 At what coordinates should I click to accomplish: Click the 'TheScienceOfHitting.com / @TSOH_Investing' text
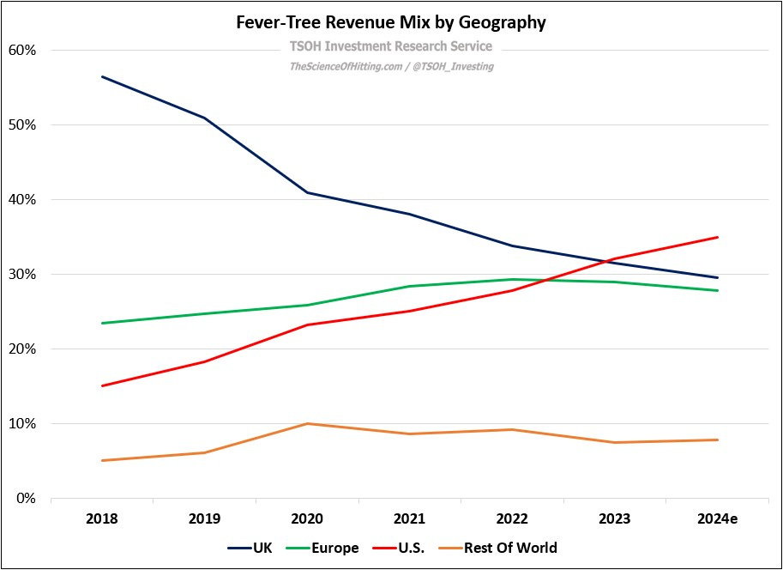click(x=391, y=66)
